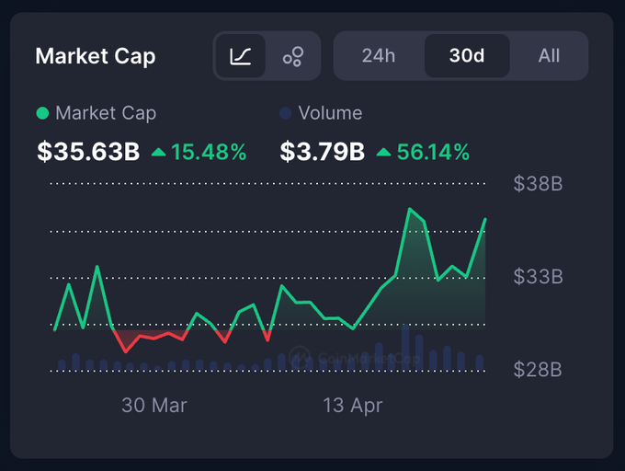Switch to the All time range tab
Viewport: 625px width, 471px height.
pyautogui.click(x=549, y=55)
